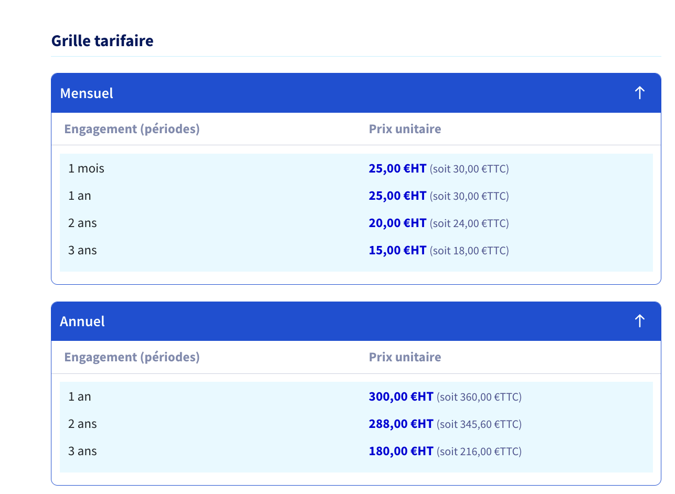Click the 288,00 €HT annual price
The image size is (675, 494).
pyautogui.click(x=401, y=424)
